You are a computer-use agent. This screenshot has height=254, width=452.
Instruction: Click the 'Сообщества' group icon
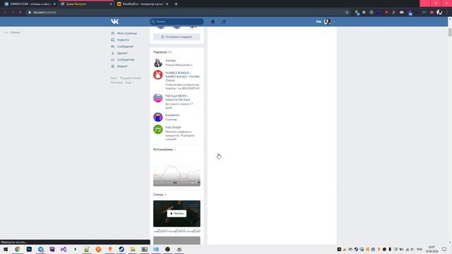click(x=113, y=60)
